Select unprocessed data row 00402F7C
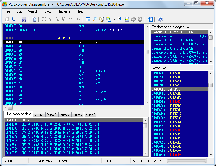Image resolution: width=216 pixels, height=166 pixels. [74, 153]
